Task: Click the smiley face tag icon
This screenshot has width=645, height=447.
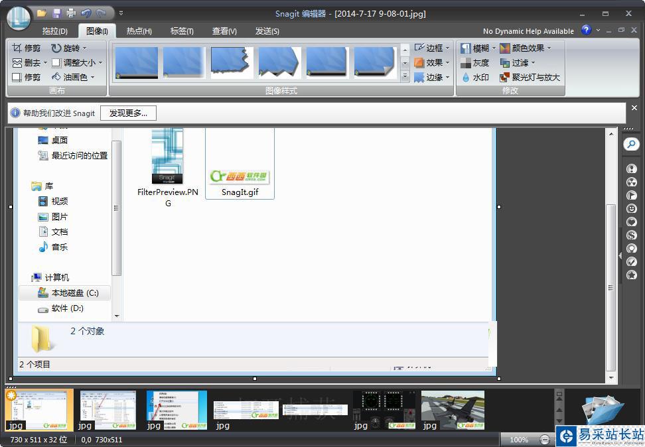Action: coord(632,208)
